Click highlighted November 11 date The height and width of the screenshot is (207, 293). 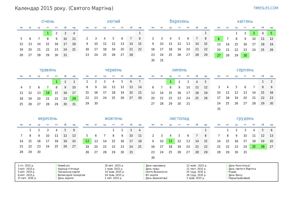(x=170, y=141)
